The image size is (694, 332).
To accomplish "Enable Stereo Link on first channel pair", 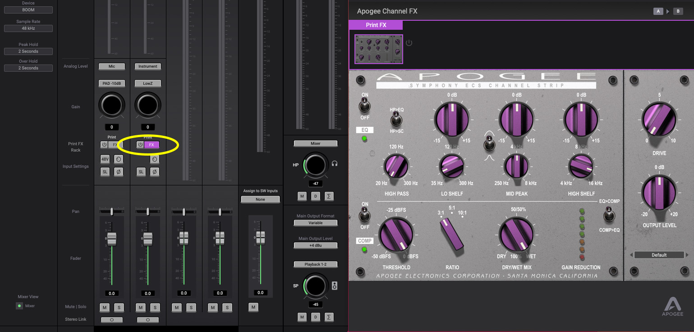I will point(111,320).
